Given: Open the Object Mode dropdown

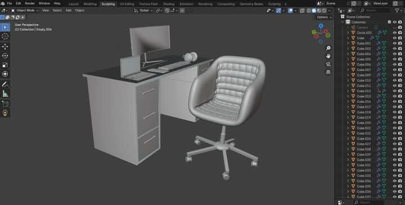Looking at the screenshot, I should [25, 11].
